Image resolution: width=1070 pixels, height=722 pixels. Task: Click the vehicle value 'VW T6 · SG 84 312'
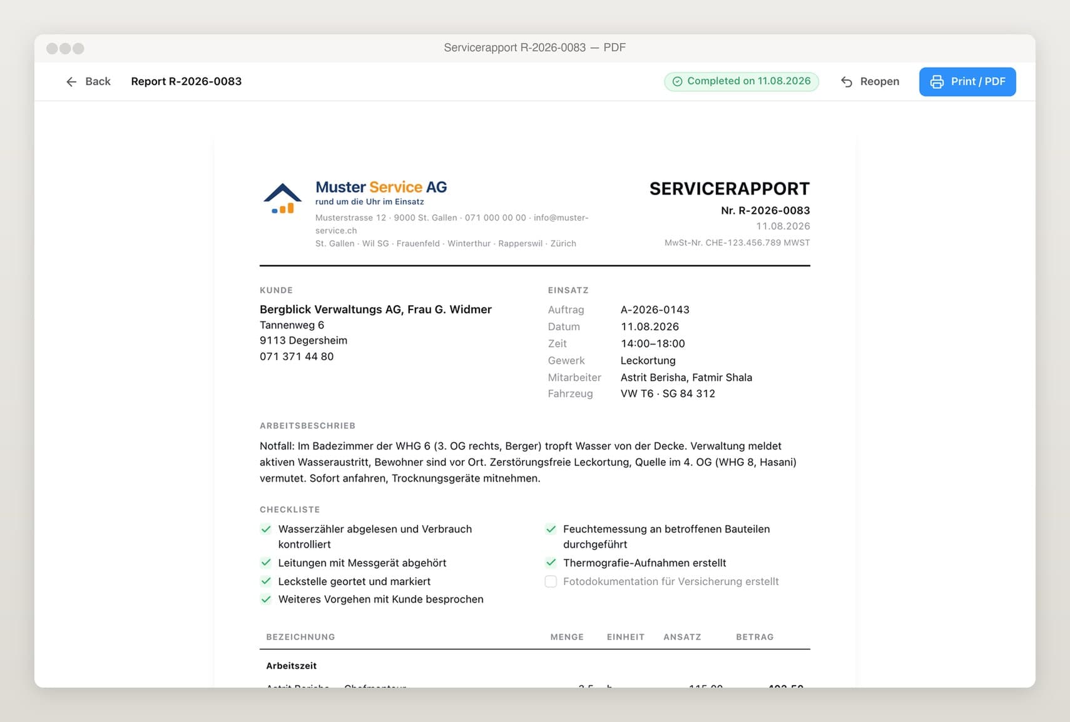click(668, 394)
